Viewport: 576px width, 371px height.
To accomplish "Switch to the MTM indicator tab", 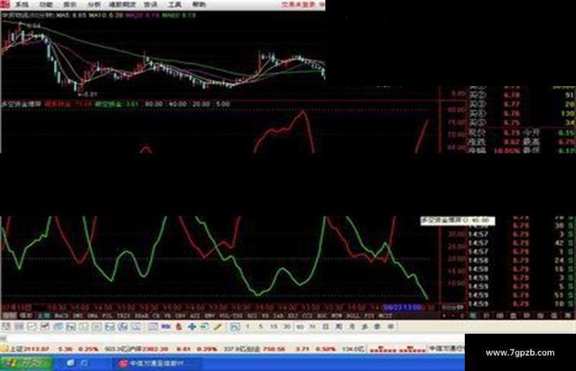I will tap(337, 315).
